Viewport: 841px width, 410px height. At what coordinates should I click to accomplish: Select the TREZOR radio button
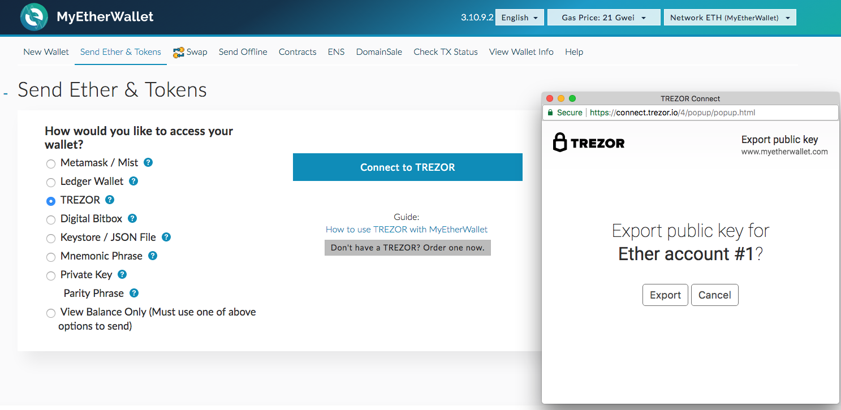[x=51, y=201]
